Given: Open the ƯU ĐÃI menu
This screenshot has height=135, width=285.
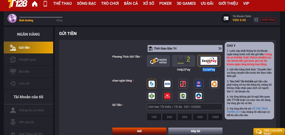Looking at the screenshot, I should 207,4.
